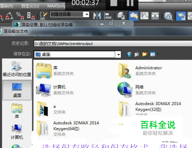Viewport: 192px width, 148px height.
Task: Open the view menu icon
Action: click(x=153, y=55)
